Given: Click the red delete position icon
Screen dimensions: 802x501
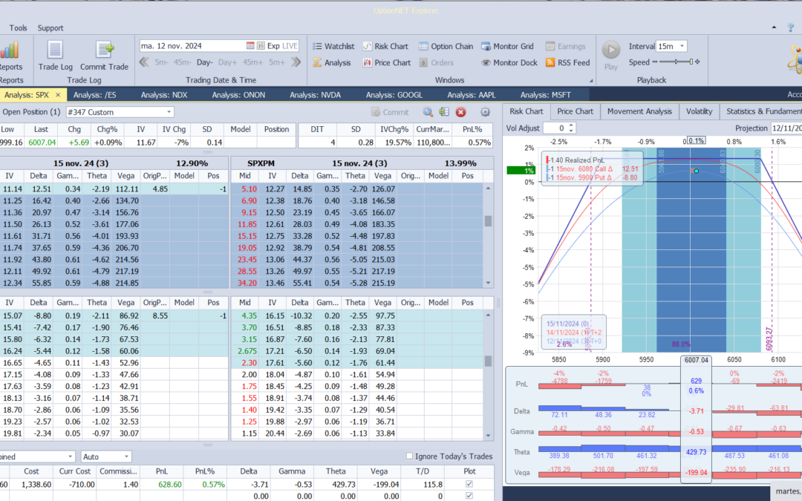Looking at the screenshot, I should click(461, 112).
